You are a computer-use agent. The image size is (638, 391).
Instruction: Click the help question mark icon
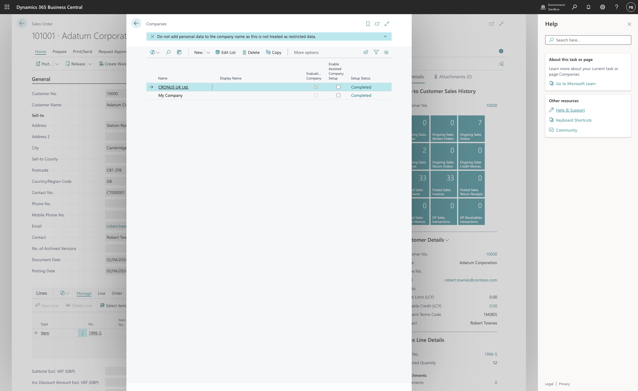[x=616, y=7]
